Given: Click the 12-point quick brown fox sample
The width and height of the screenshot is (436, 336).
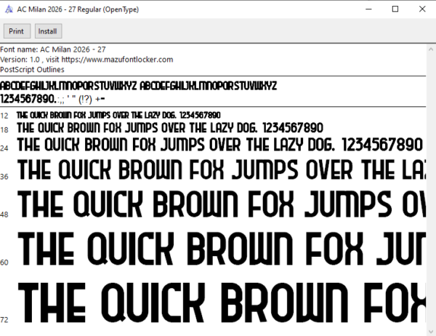Looking at the screenshot, I should [x=118, y=115].
